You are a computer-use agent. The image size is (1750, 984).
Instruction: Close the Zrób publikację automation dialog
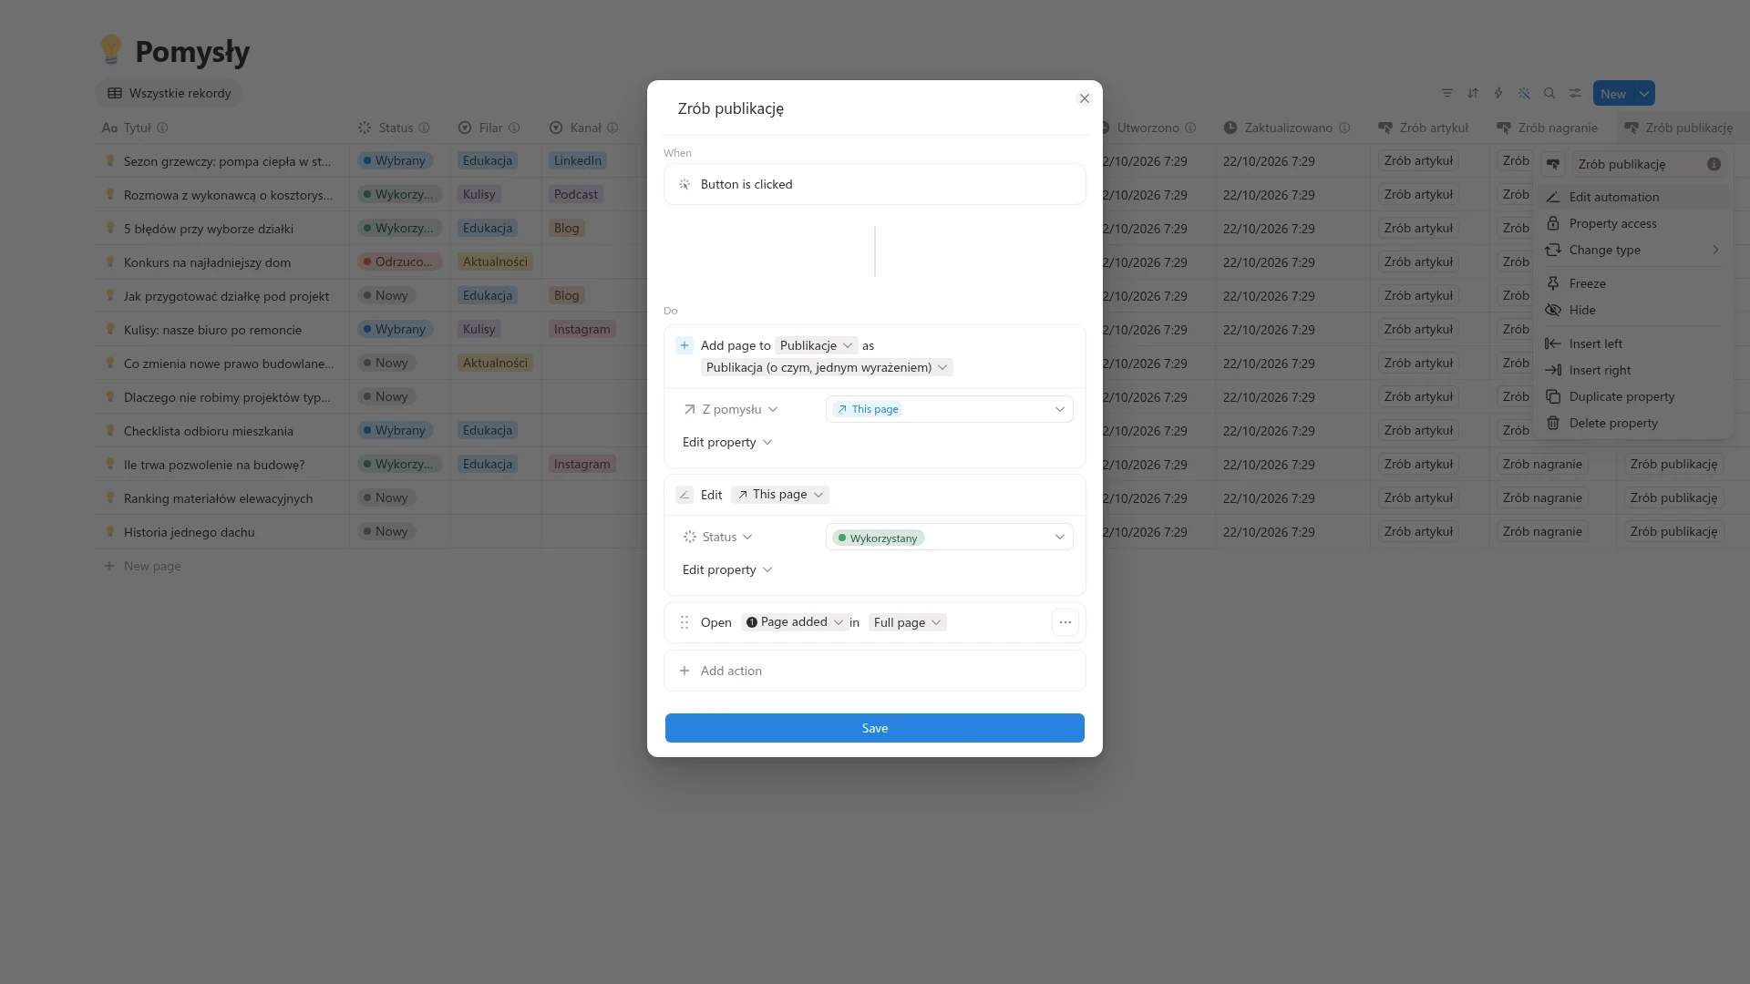tap(1084, 98)
